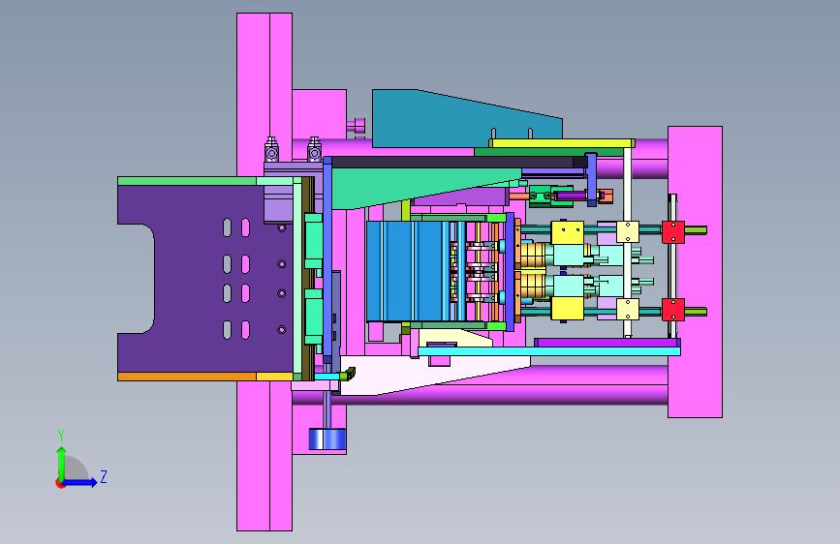Select the lower yellow slider block

(568, 309)
